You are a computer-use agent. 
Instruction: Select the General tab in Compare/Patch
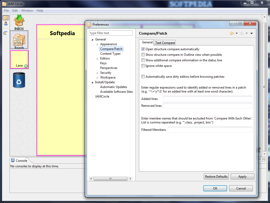[x=147, y=42]
